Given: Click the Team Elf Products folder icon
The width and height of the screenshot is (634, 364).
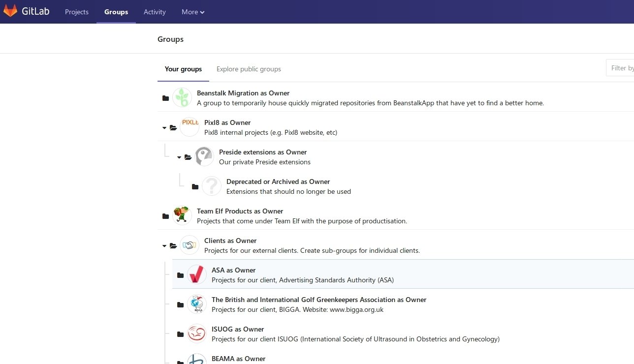Looking at the screenshot, I should pos(166,216).
